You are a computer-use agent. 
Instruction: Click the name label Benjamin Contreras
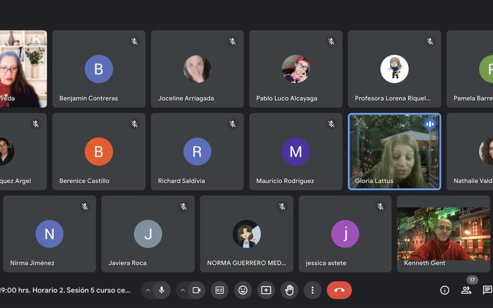(89, 99)
